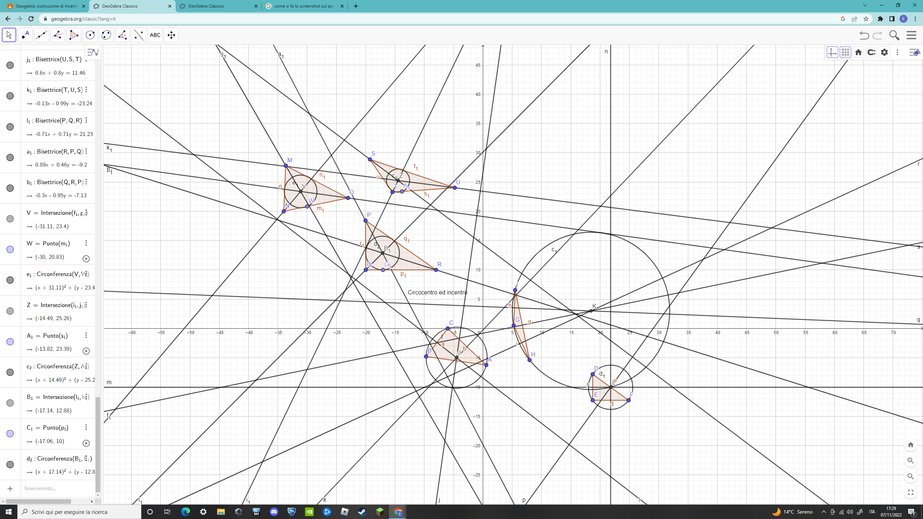923x519 pixels.
Task: Select the Line tool in toolbar
Action: [x=41, y=35]
